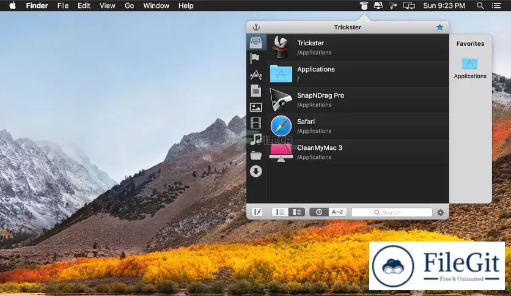Click the SnapNDrag Pro icon
Screen dimensions: 511x296
pos(281,100)
